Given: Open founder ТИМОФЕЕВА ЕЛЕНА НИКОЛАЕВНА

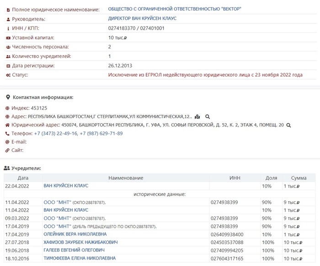Looking at the screenshot, I should [x=80, y=259].
